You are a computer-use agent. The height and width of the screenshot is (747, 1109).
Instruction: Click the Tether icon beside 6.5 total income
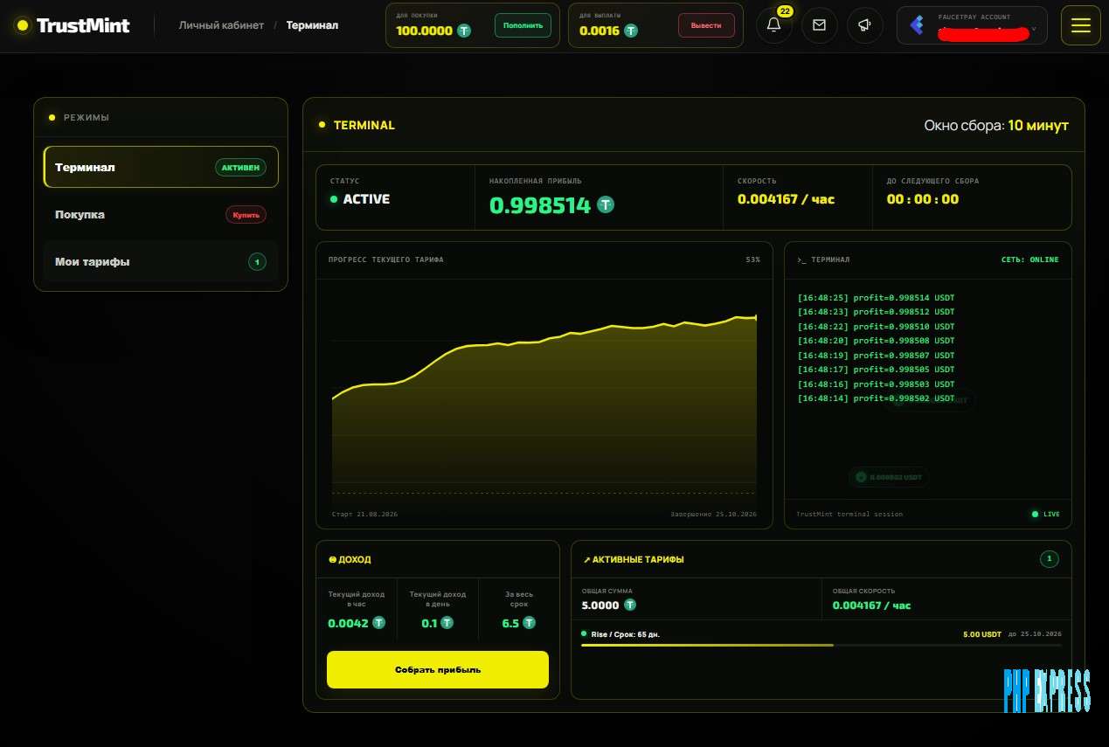[x=529, y=623]
